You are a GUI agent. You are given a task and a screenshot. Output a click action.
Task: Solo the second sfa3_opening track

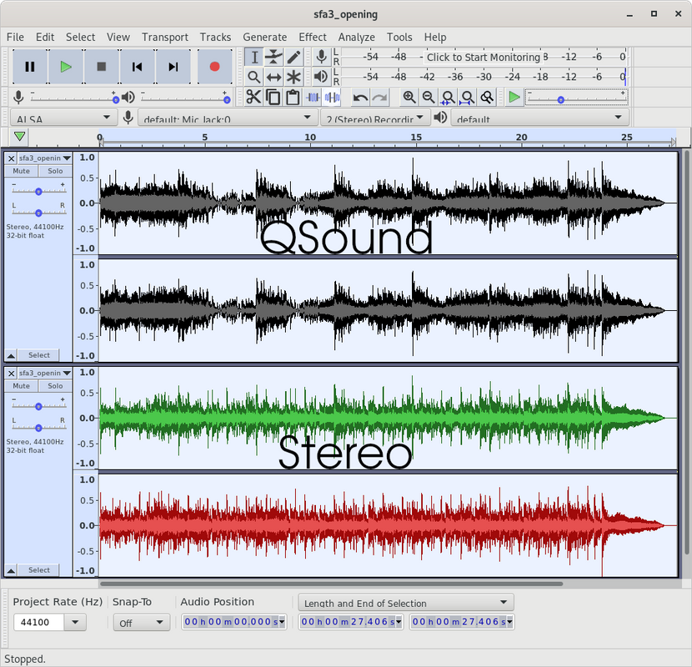coord(55,386)
